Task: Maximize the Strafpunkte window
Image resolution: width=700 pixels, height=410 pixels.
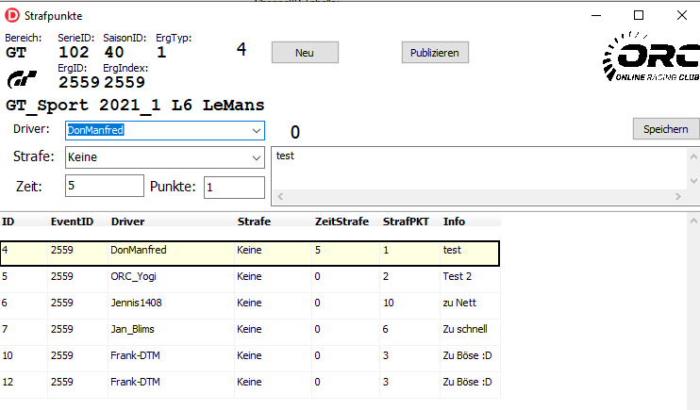Action: pyautogui.click(x=639, y=15)
